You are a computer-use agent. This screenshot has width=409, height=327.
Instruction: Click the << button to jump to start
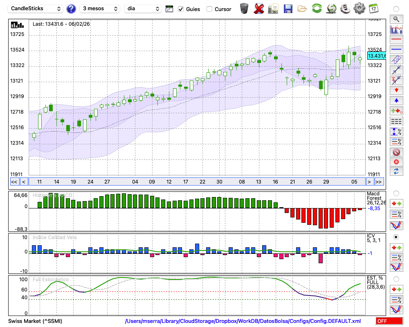click(x=14, y=182)
